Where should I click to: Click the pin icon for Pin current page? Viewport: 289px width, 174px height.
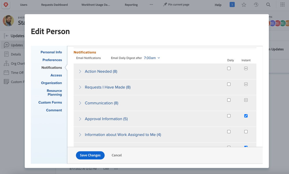click(x=165, y=5)
